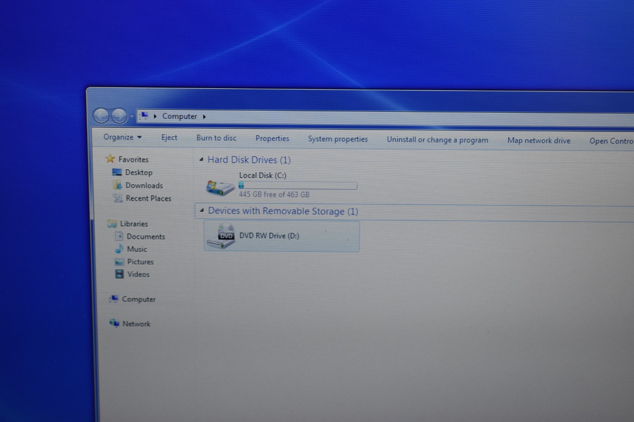Screen dimensions: 634x422
Task: Open the Videos library
Action: pos(138,274)
